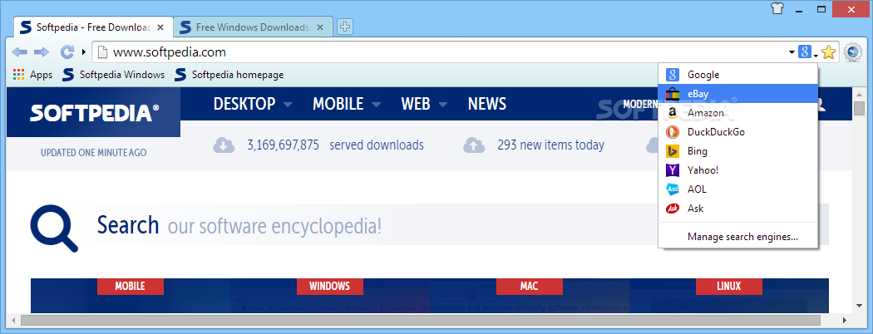Screen dimensions: 873x334
Task: Open the Google search engine selector
Action: point(808,52)
